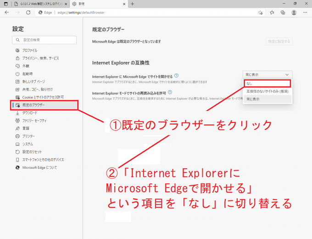Image resolution: width=312 pixels, height=239 pixels.
Task: Open the Settings and more ellipsis menu
Action: coord(305,12)
